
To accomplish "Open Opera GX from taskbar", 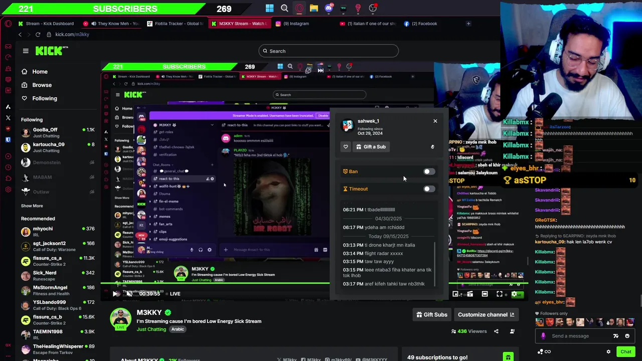I will pos(299,8).
